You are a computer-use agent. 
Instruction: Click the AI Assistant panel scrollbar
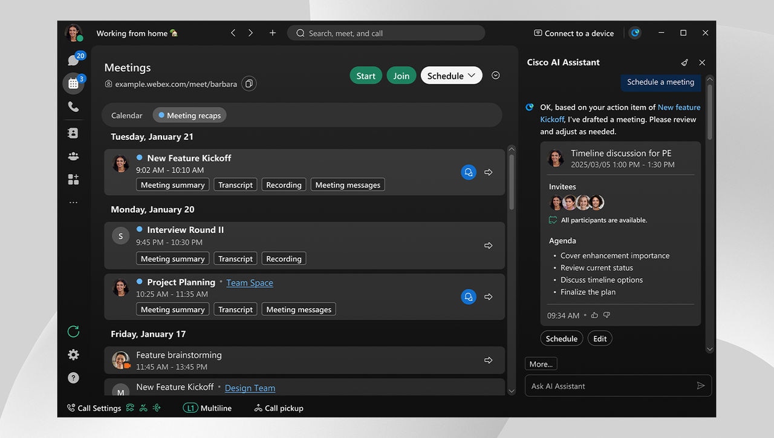[x=710, y=112]
